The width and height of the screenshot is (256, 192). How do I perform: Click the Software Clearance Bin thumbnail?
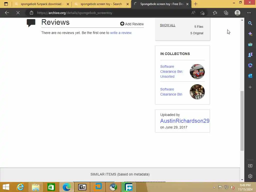click(x=197, y=92)
